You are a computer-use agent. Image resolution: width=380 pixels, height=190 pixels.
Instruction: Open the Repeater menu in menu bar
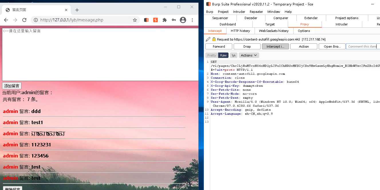point(256,12)
